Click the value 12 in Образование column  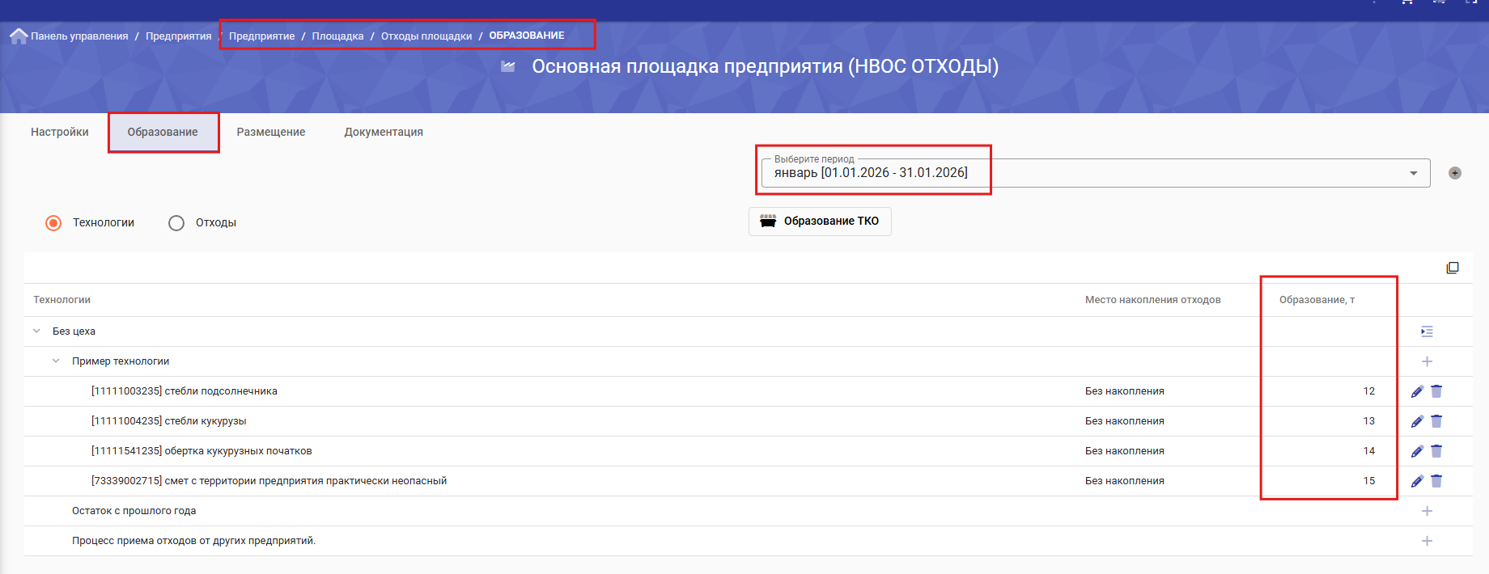[x=1368, y=391]
